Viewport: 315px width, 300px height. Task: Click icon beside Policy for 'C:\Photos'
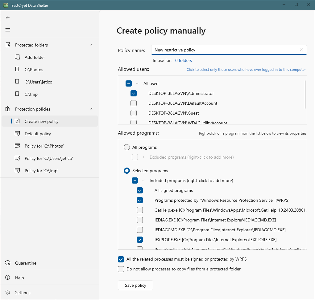pyautogui.click(x=17, y=146)
